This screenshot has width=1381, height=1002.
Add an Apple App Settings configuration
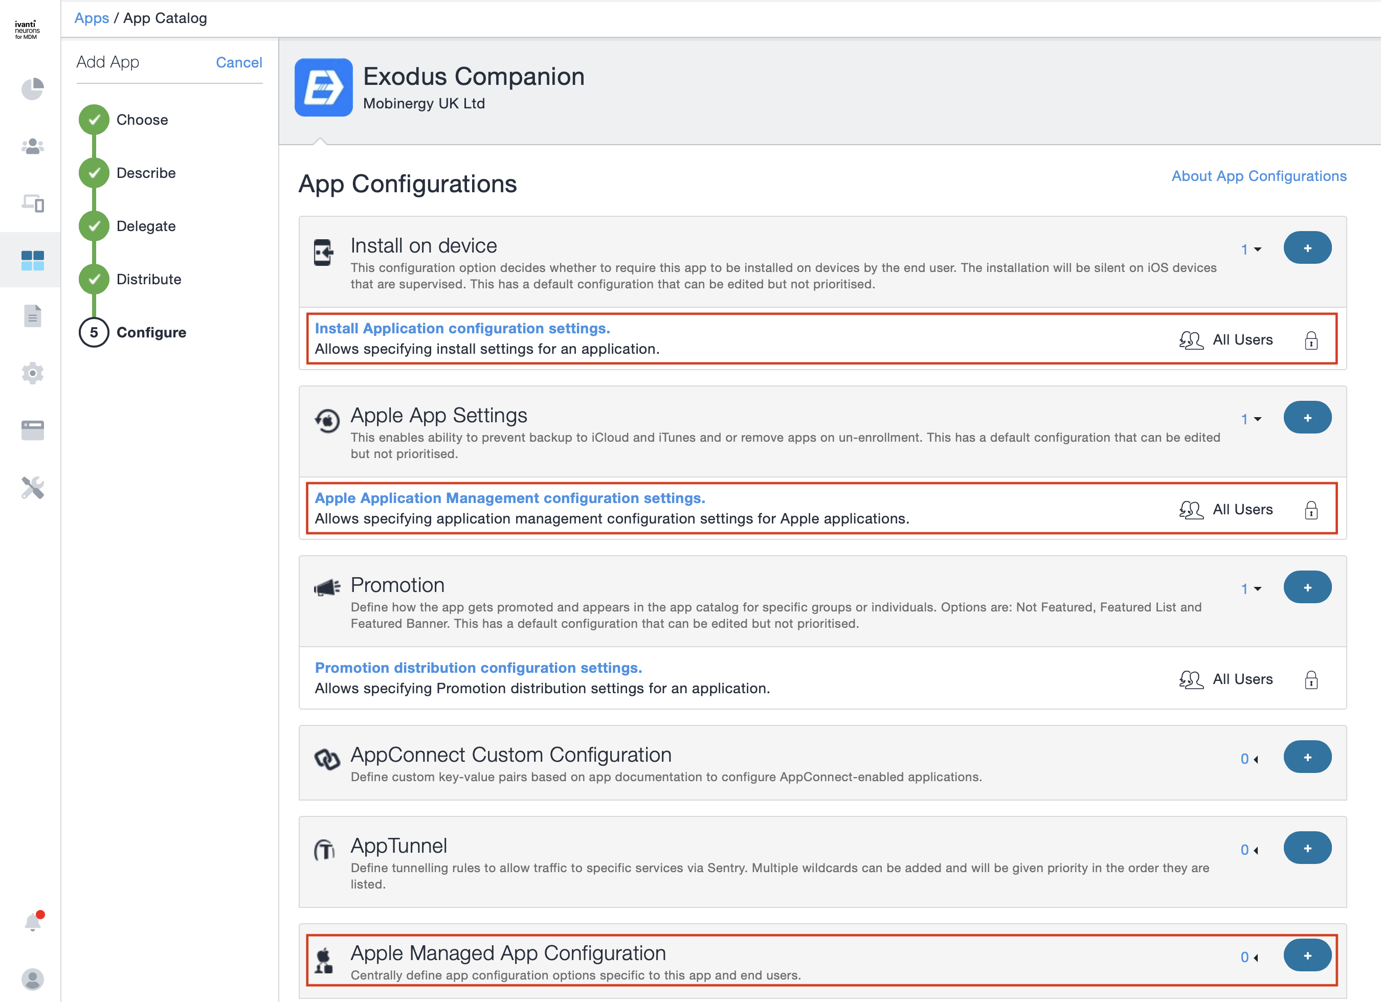[1307, 418]
